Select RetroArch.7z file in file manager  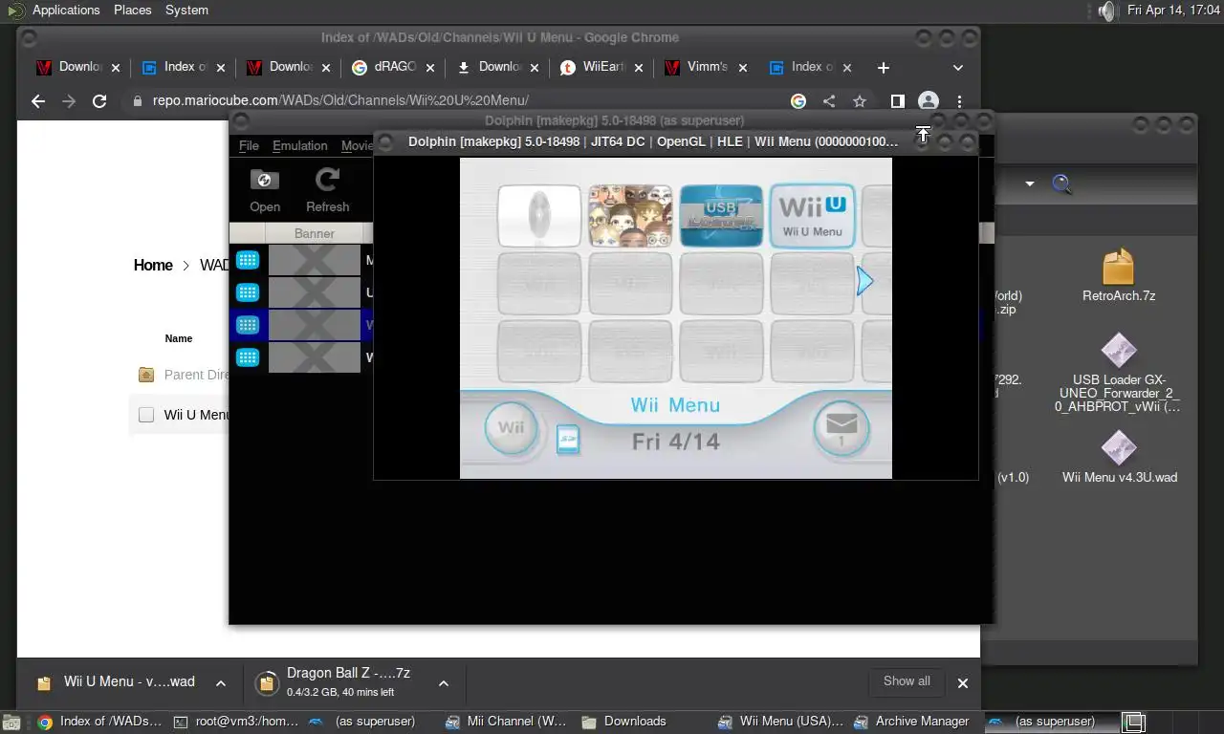(1119, 276)
